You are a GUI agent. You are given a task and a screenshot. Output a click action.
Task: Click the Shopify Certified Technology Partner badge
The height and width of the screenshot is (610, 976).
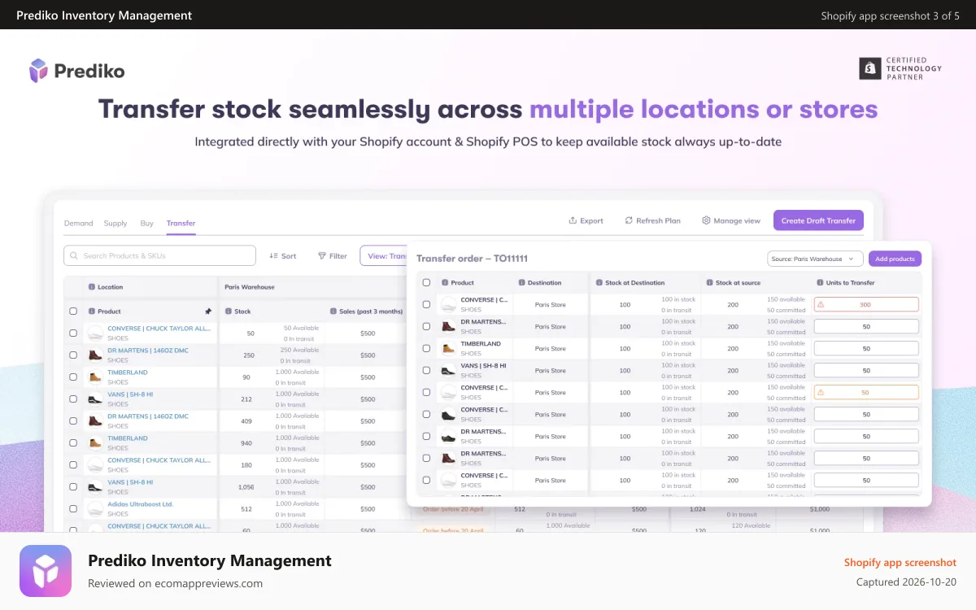tap(900, 68)
